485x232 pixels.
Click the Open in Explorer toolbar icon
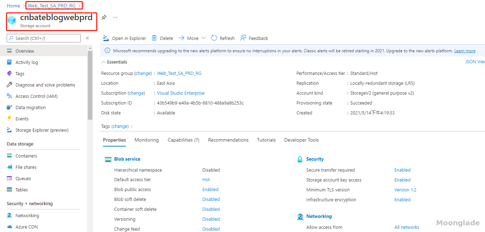tap(106, 38)
